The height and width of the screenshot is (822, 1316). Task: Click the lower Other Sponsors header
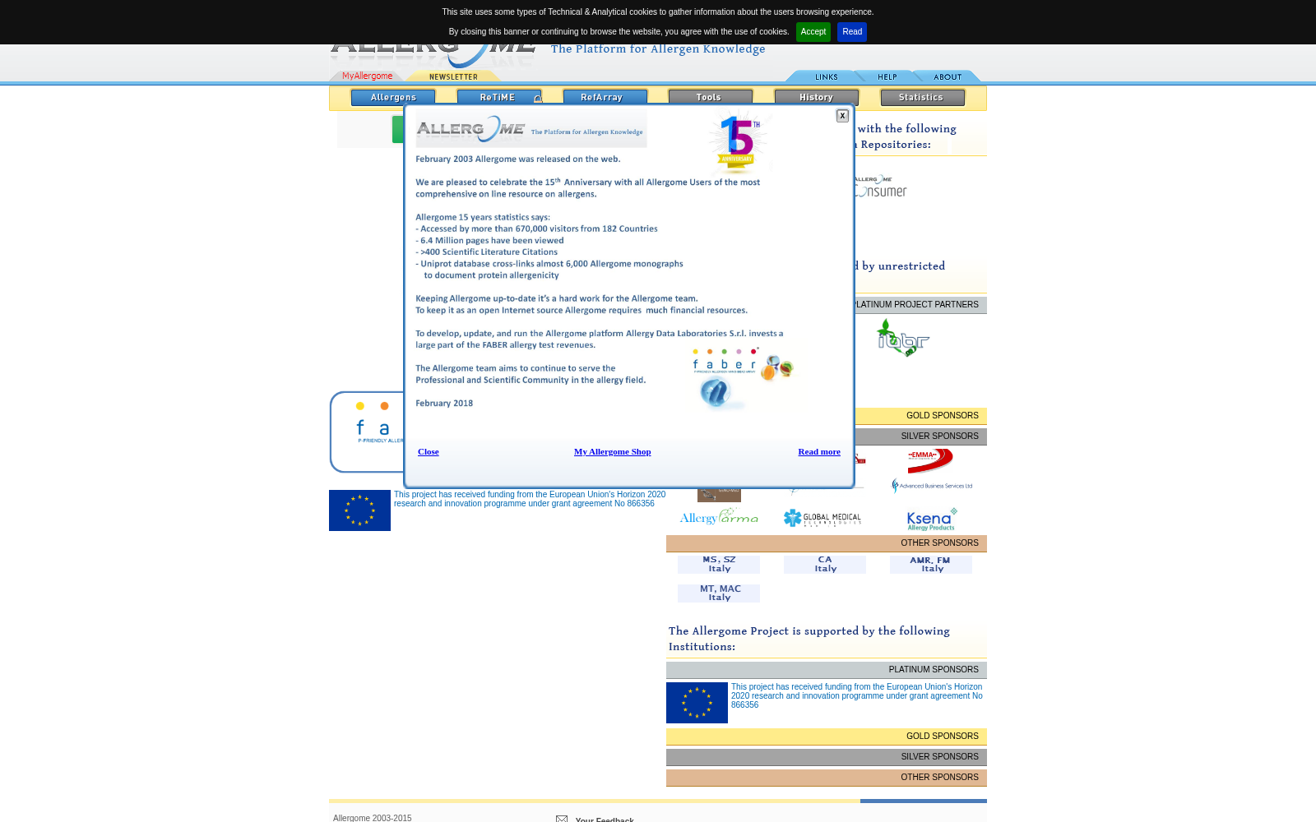coord(827,778)
